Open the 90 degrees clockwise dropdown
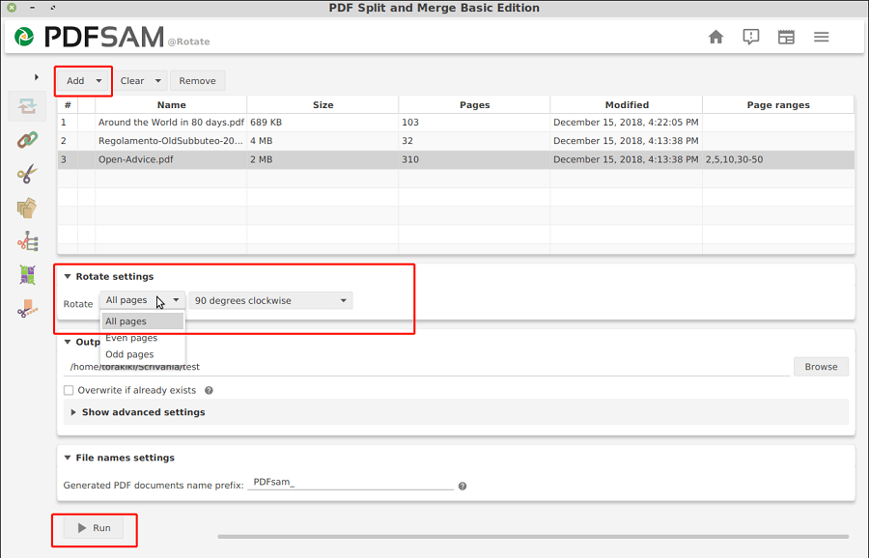The image size is (869, 558). coord(270,300)
